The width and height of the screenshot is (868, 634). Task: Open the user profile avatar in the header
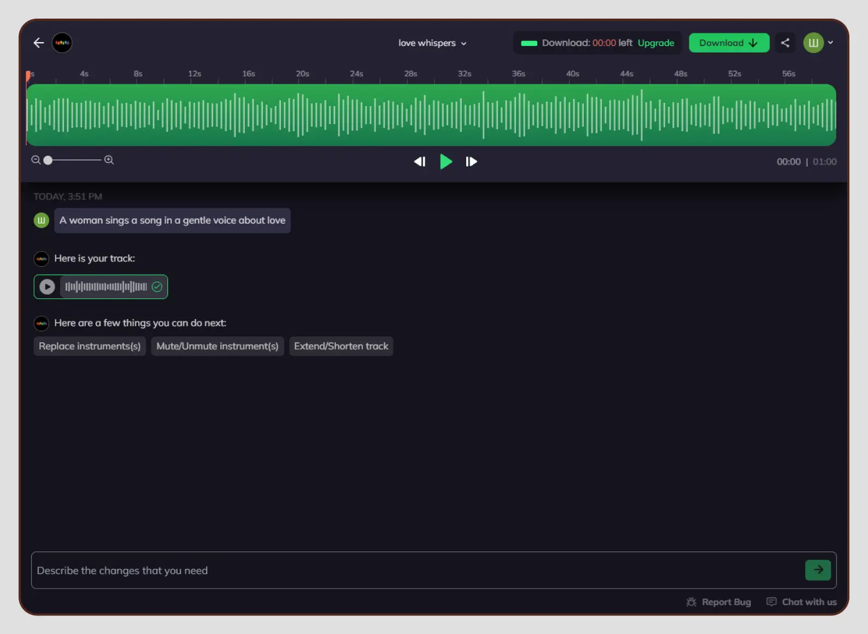tap(813, 43)
